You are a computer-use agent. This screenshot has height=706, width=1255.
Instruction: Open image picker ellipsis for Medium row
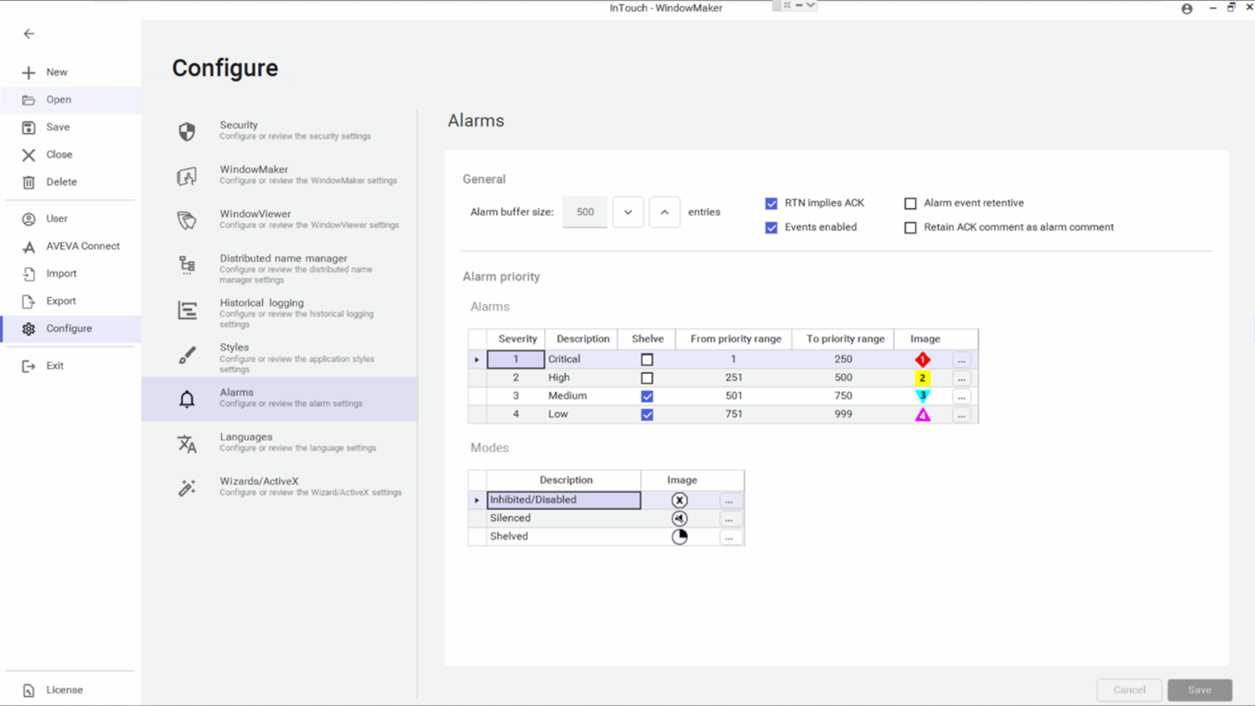click(x=962, y=396)
